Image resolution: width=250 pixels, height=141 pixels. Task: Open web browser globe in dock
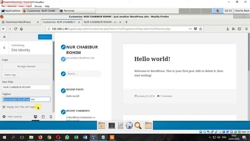click(x=129, y=125)
